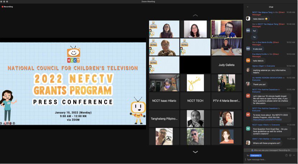The height and width of the screenshot is (164, 298).
Task: Show previous gallery page with the up chevron
Action: (196, 15)
